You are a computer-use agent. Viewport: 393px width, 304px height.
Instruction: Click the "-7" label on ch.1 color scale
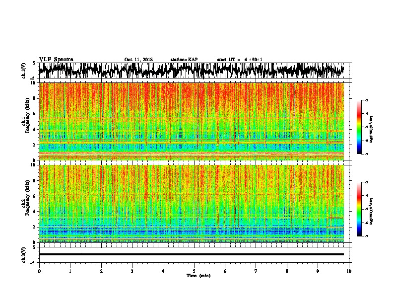366,154
